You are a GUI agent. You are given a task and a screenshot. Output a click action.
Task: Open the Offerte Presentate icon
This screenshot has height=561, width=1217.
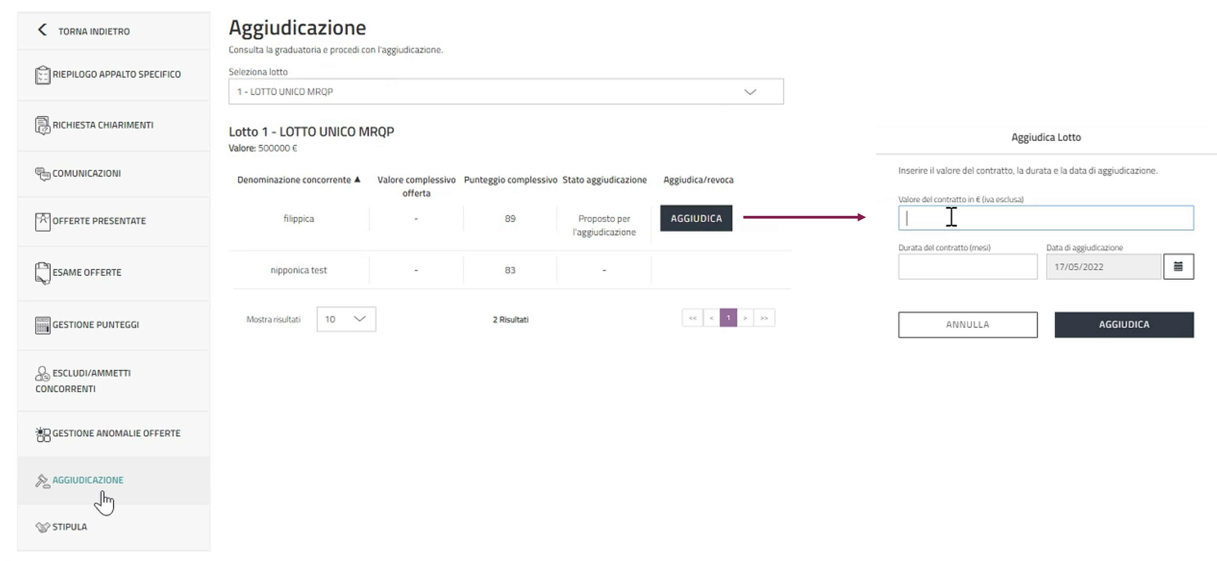click(43, 221)
